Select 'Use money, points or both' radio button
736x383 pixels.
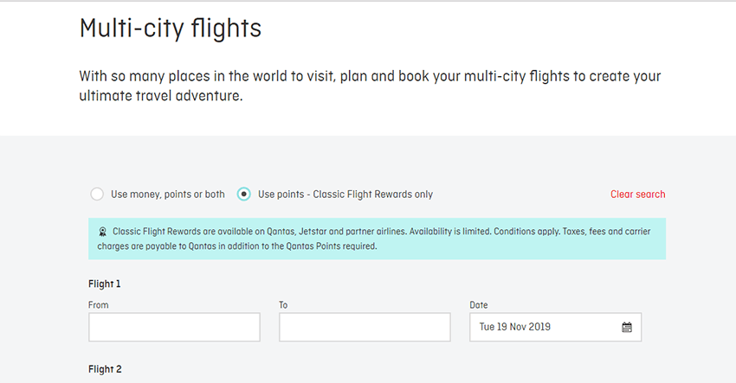[98, 195]
